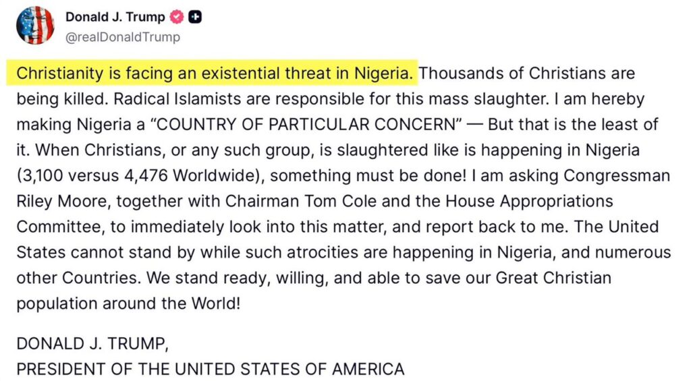Open the @realDonaldTrump handle link
Image resolution: width=691 pixels, height=381 pixels.
(x=122, y=37)
